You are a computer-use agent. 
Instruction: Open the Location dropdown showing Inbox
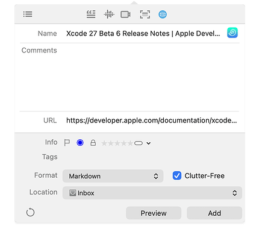[152, 193]
